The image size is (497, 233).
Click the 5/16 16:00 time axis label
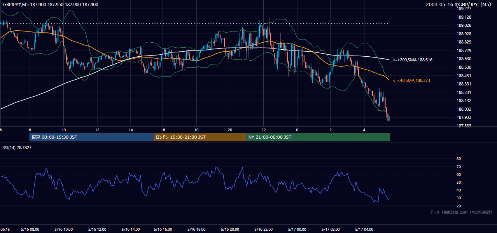[x=163, y=230]
